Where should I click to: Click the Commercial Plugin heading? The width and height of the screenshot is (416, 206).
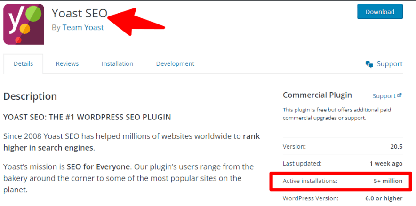[317, 95]
